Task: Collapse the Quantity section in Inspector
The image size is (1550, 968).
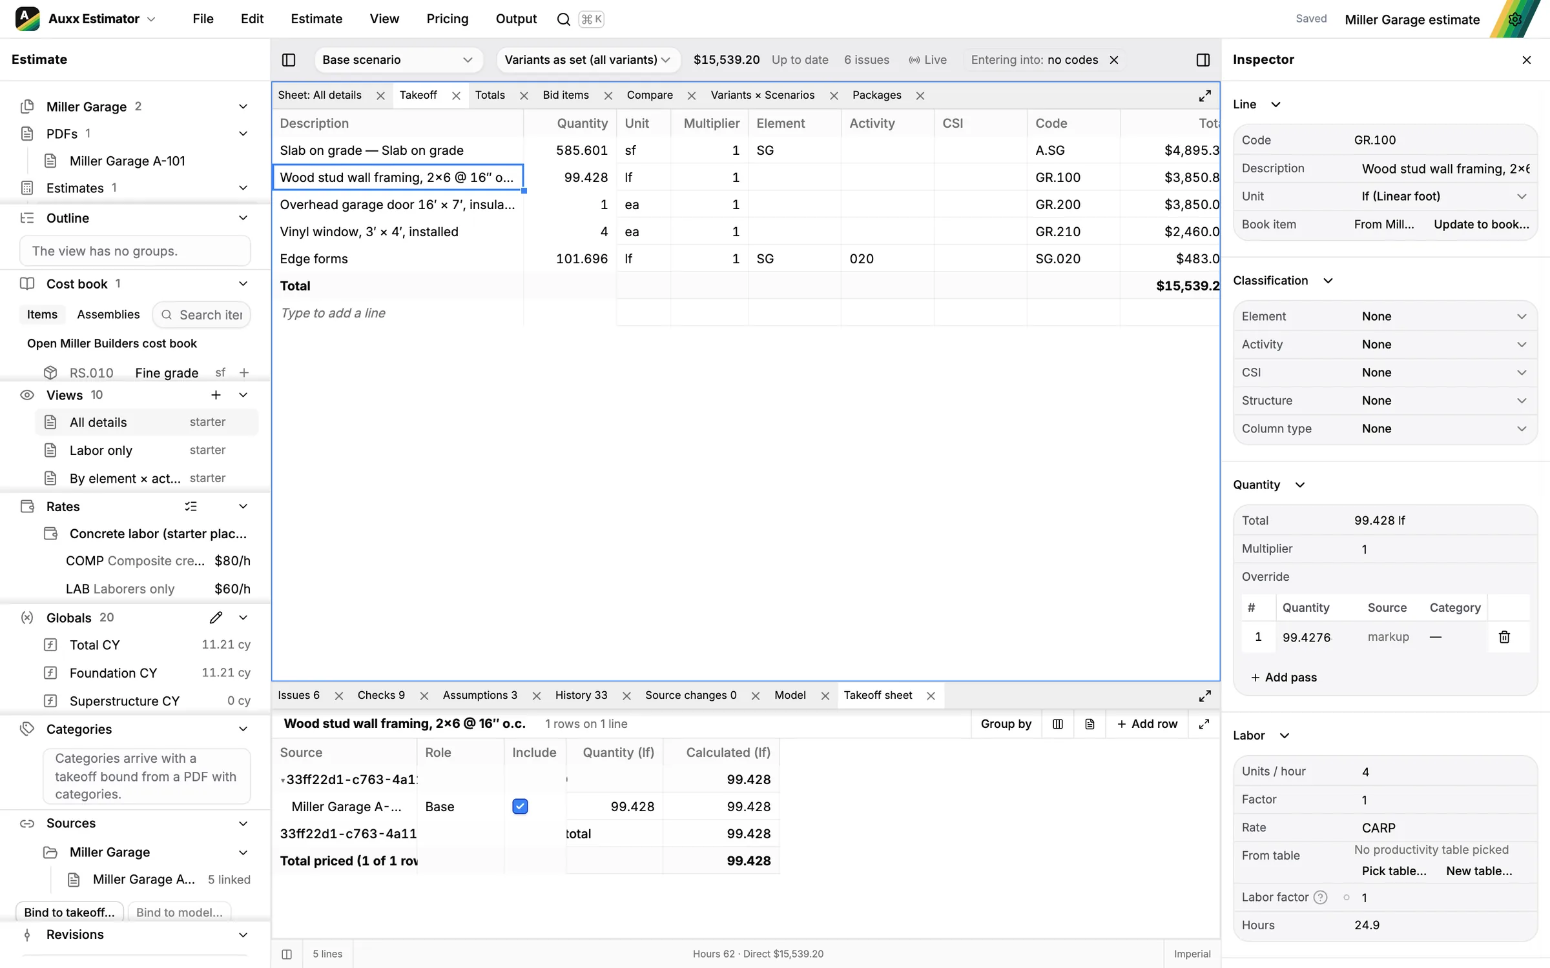Action: pos(1300,485)
